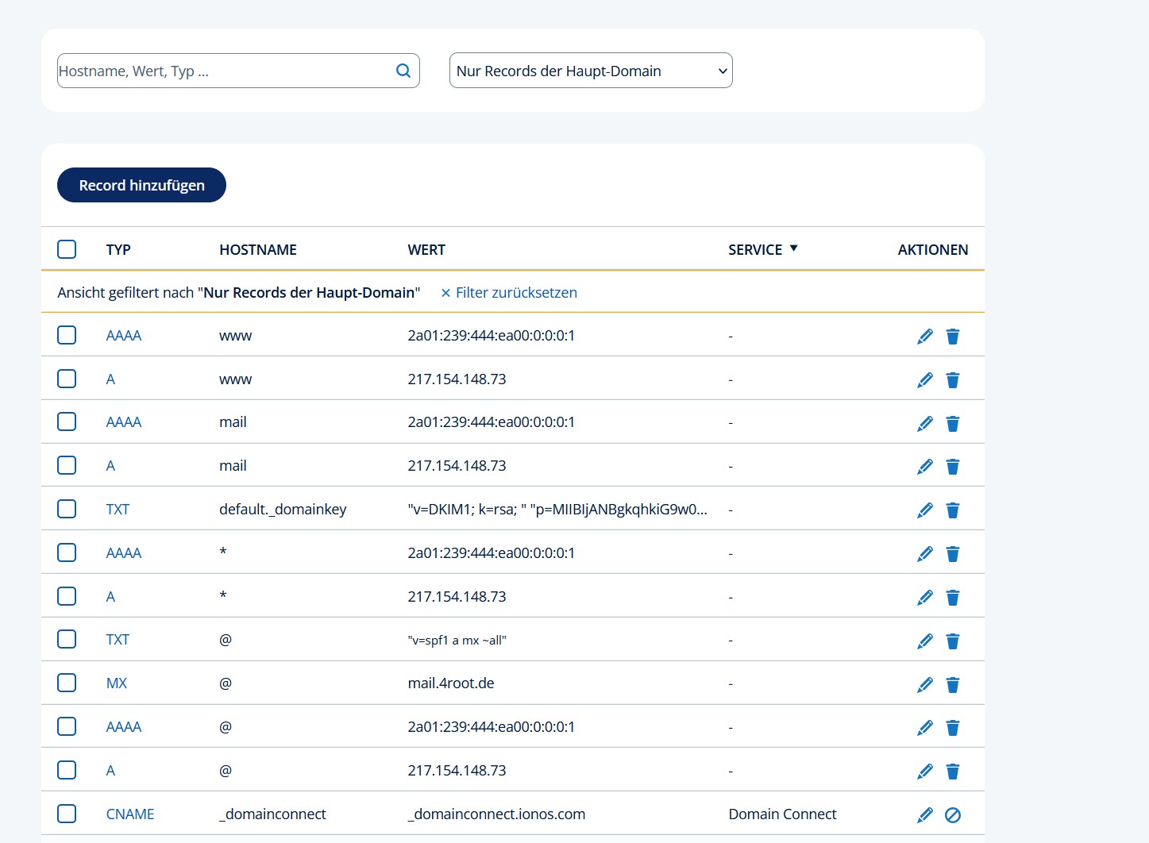Sort by the SERVICE column arrow
This screenshot has width=1149, height=843.
(793, 248)
